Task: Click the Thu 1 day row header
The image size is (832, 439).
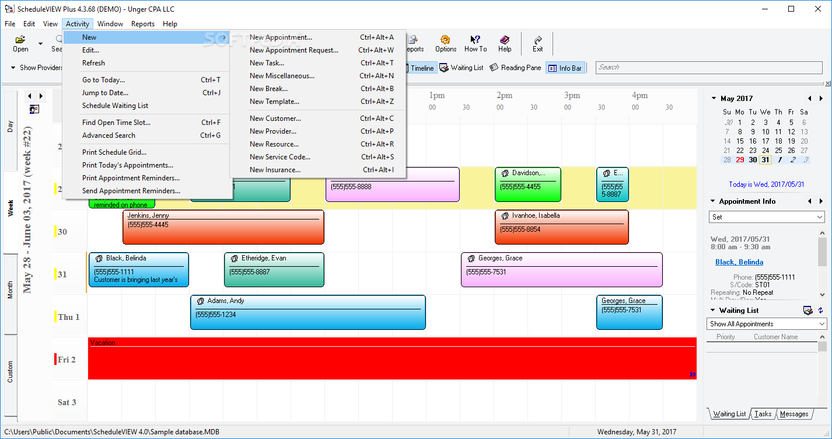Action: click(69, 317)
